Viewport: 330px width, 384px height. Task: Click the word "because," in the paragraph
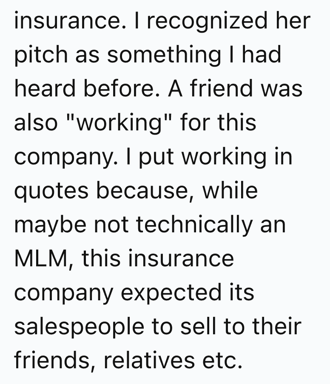coord(145,191)
